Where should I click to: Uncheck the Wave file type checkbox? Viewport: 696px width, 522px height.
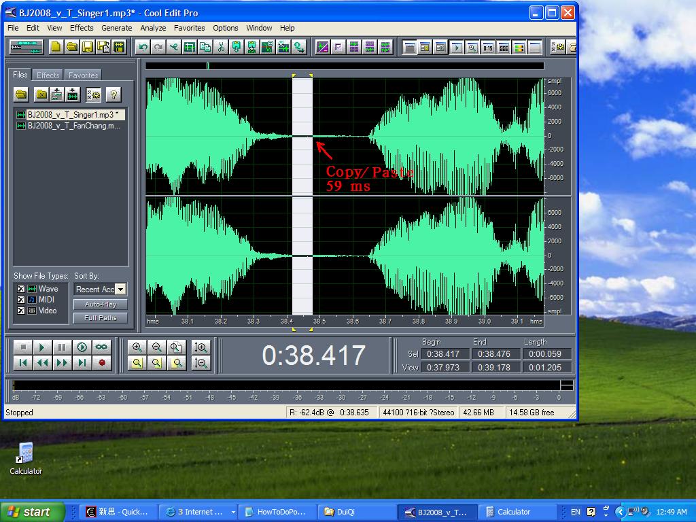point(20,289)
